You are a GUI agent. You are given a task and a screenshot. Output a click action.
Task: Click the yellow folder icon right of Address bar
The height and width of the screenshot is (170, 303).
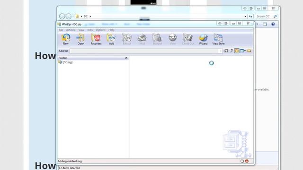tap(249, 51)
